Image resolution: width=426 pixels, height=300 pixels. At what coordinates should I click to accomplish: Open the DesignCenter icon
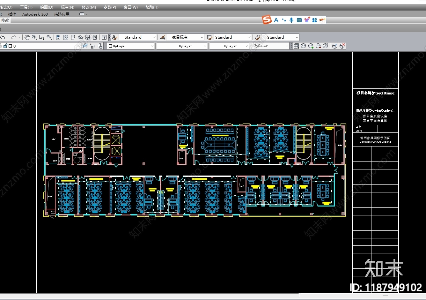(x=66, y=37)
